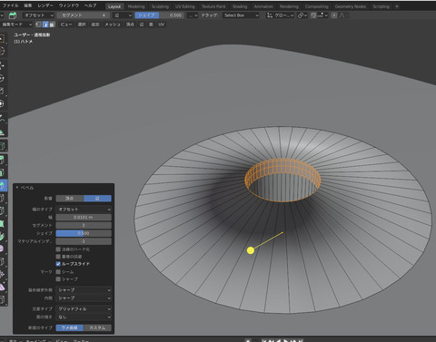The width and height of the screenshot is (436, 342).
Task: Switch to the Modeling workspace tab
Action: [136, 6]
